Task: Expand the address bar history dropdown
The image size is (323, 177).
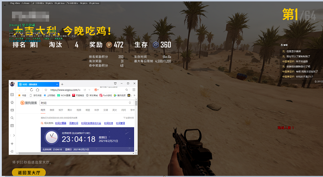Action: 89,90
